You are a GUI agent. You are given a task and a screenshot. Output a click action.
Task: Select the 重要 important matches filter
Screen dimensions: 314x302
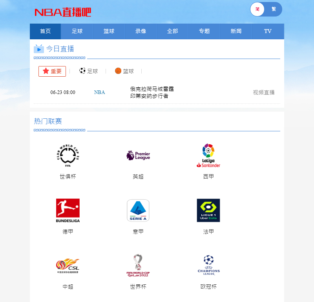tap(52, 71)
